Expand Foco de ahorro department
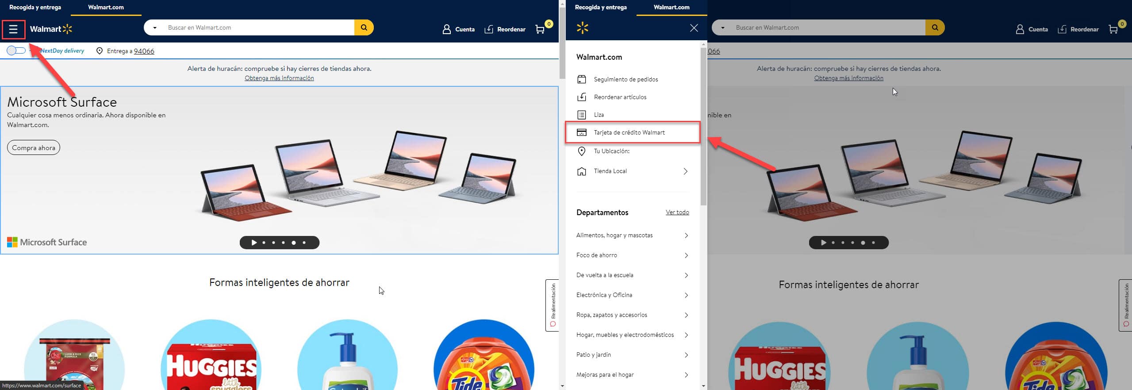The image size is (1132, 390). click(633, 255)
